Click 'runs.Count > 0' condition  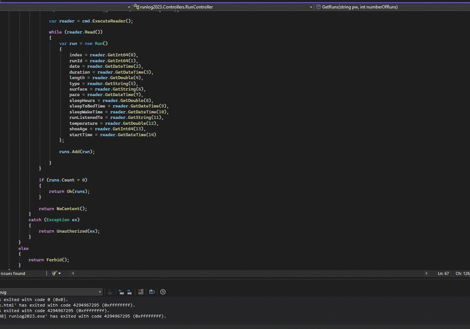67,180
